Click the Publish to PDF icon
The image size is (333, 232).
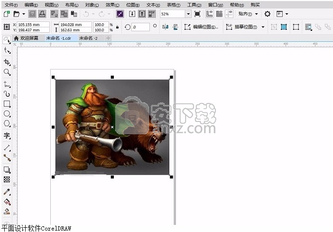click(151, 14)
